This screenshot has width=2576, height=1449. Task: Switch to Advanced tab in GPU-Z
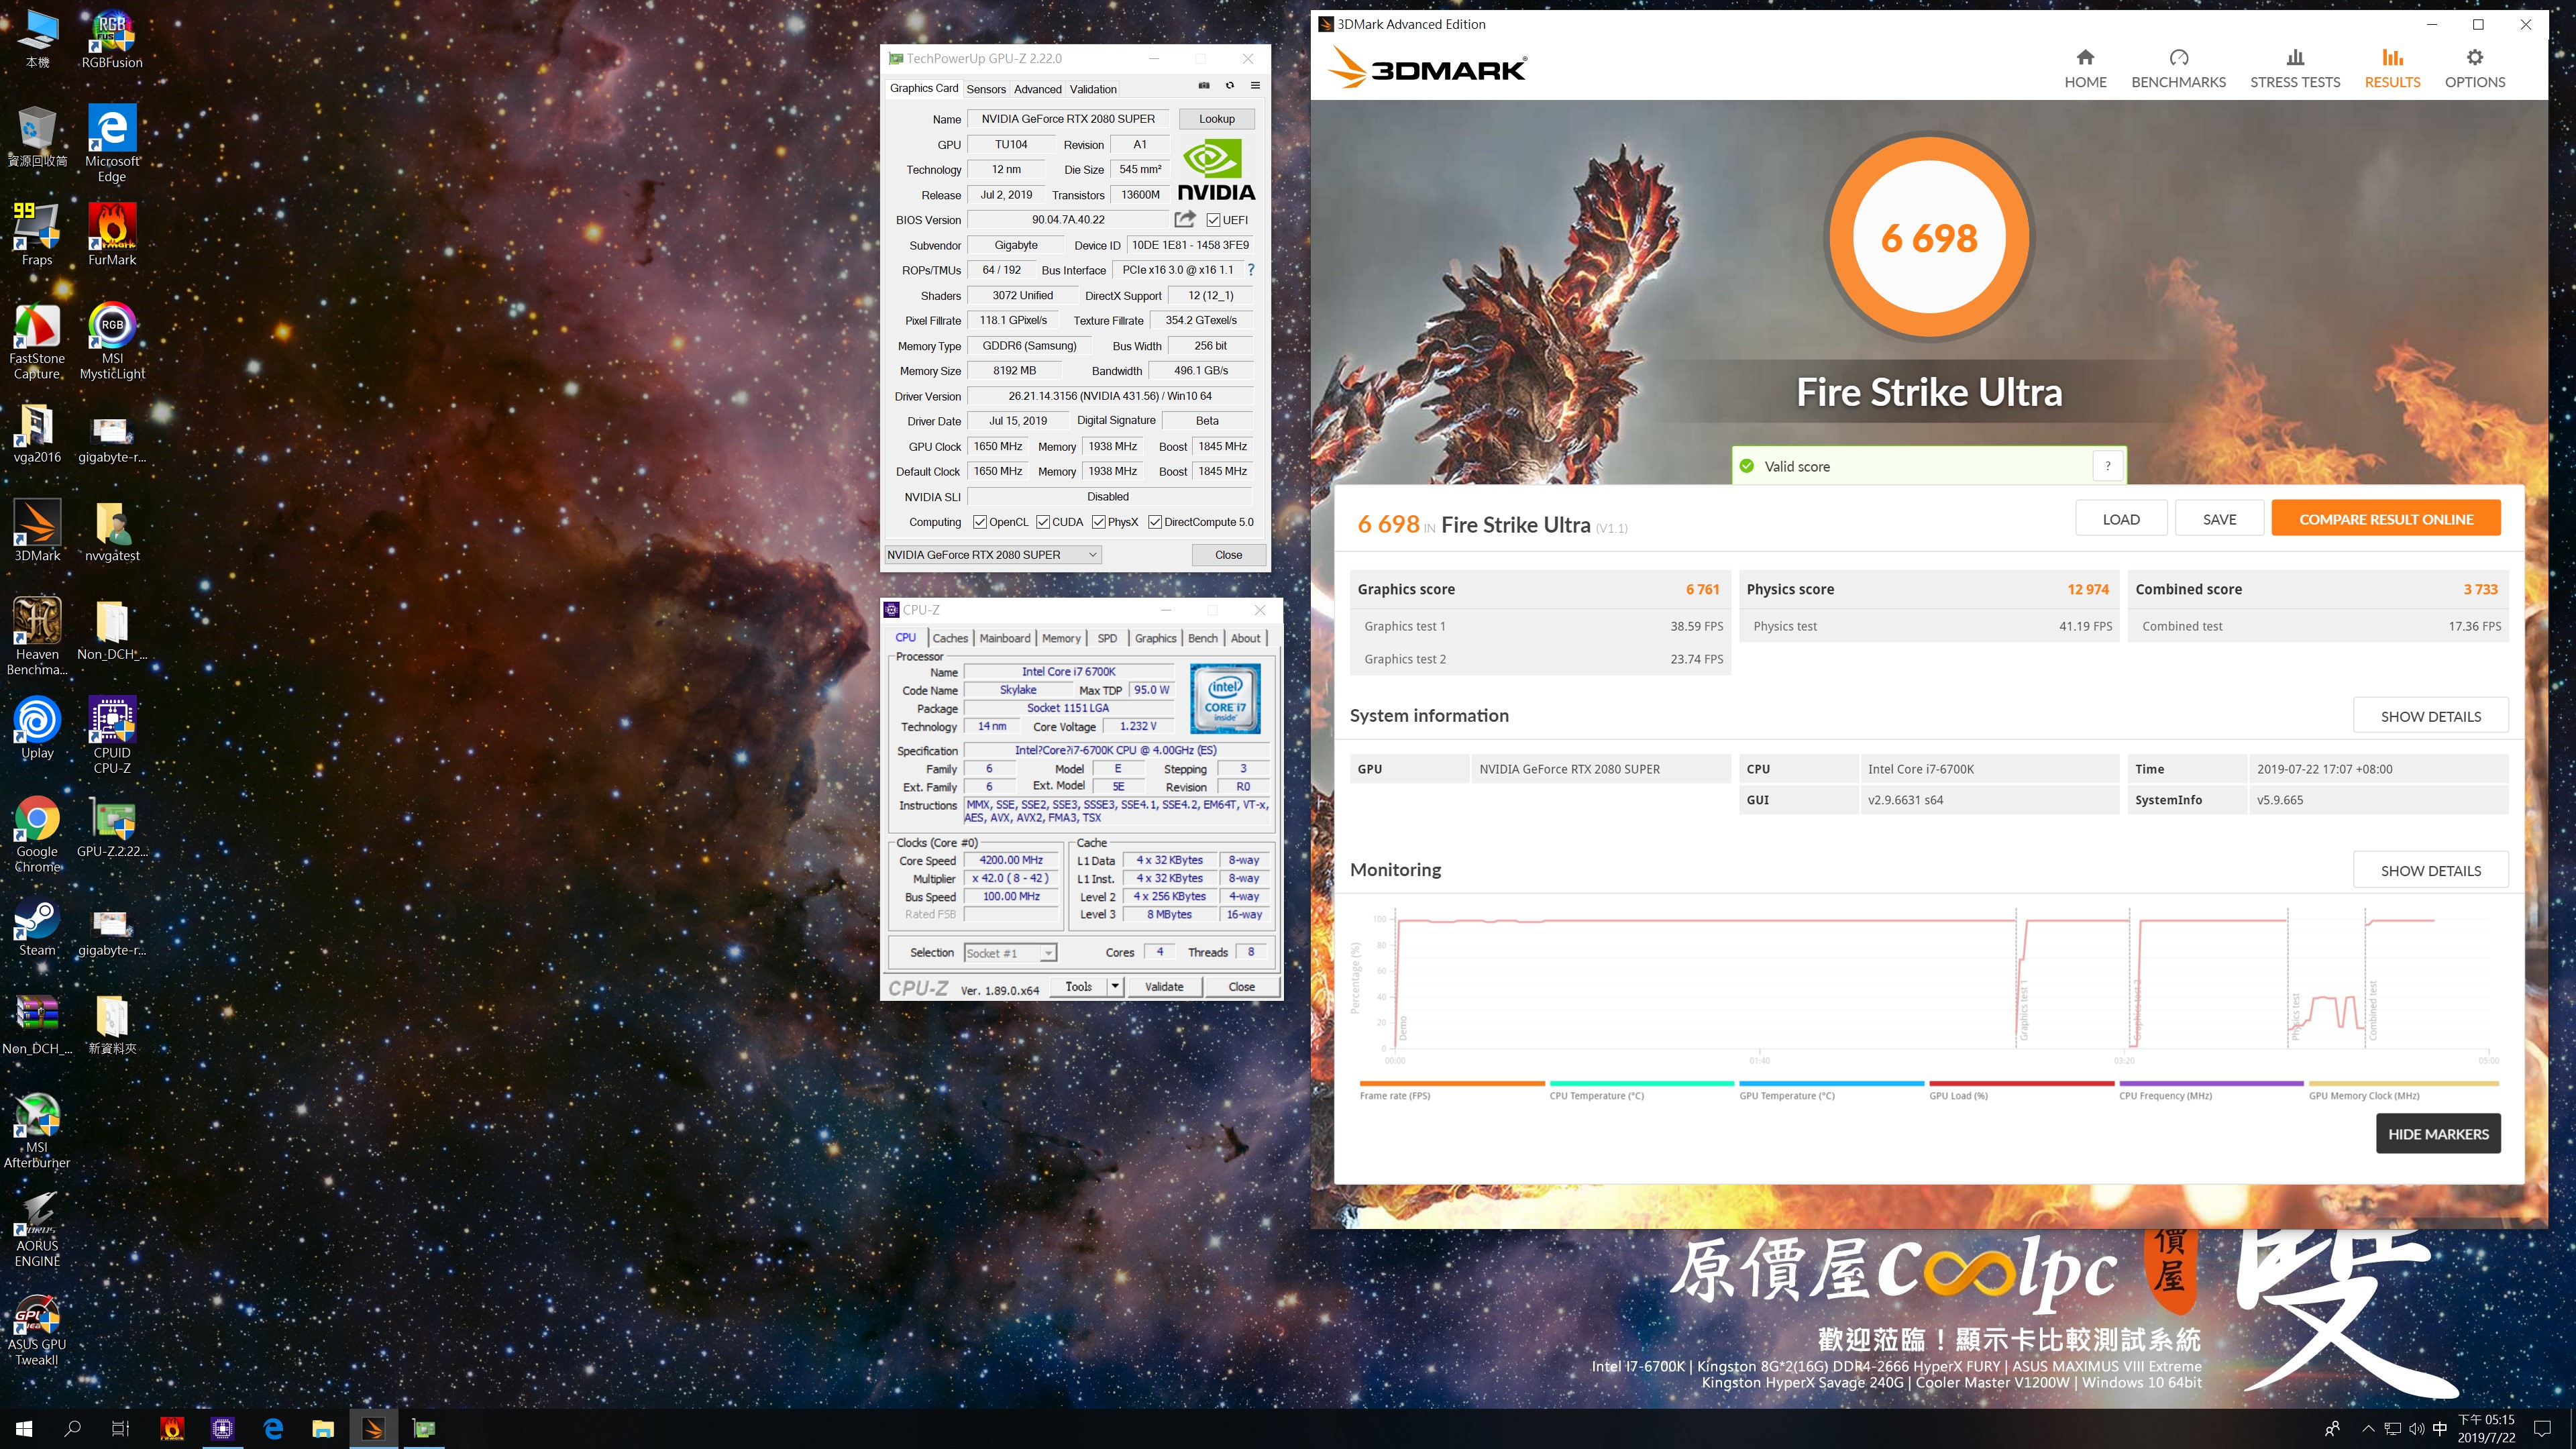(x=1037, y=89)
